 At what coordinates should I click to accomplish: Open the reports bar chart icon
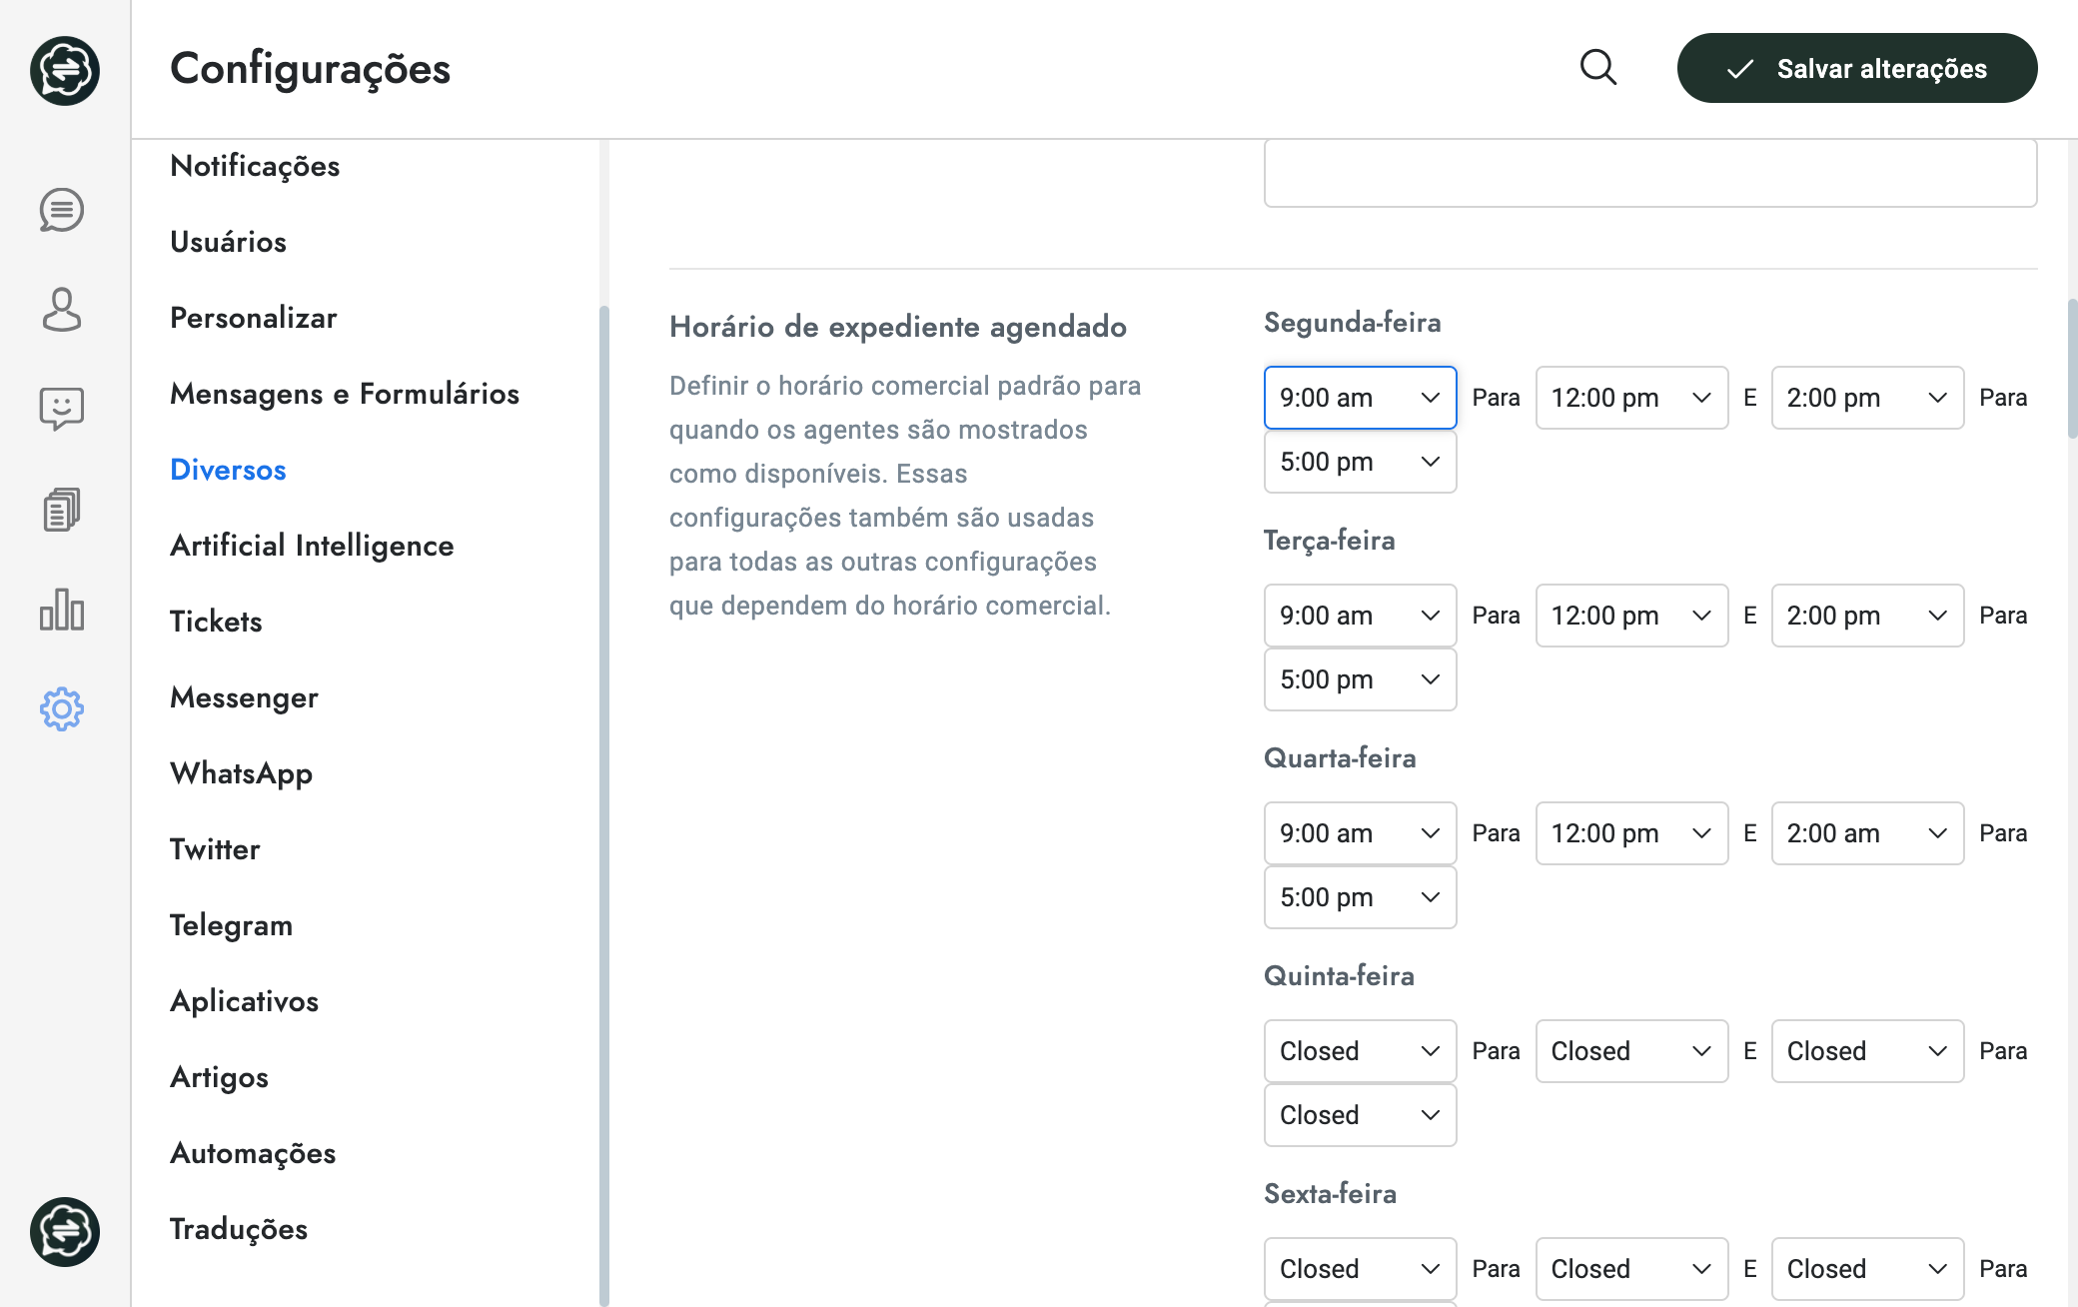pos(62,610)
